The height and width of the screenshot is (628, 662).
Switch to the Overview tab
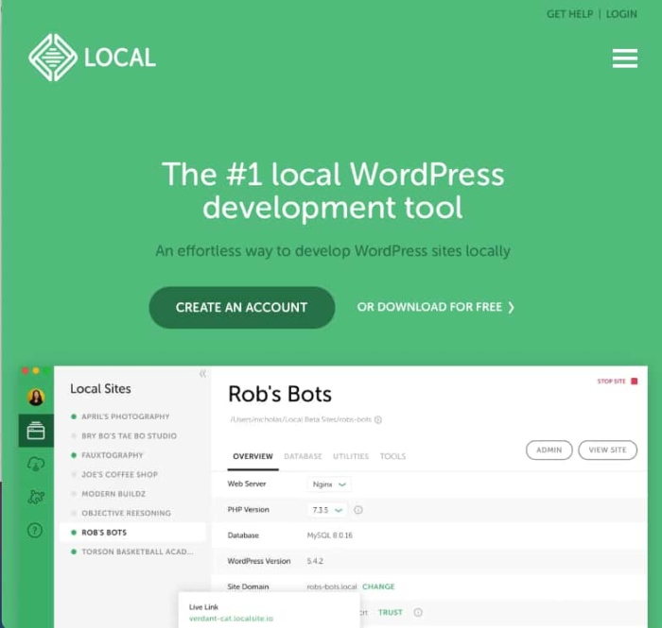point(253,456)
